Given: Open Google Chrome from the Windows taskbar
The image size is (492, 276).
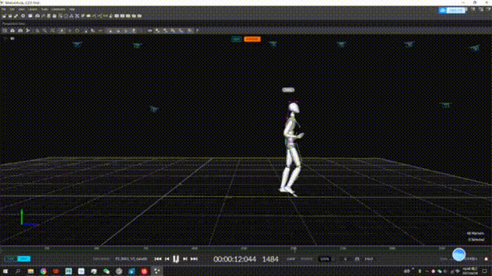Looking at the screenshot, I should [x=43, y=271].
